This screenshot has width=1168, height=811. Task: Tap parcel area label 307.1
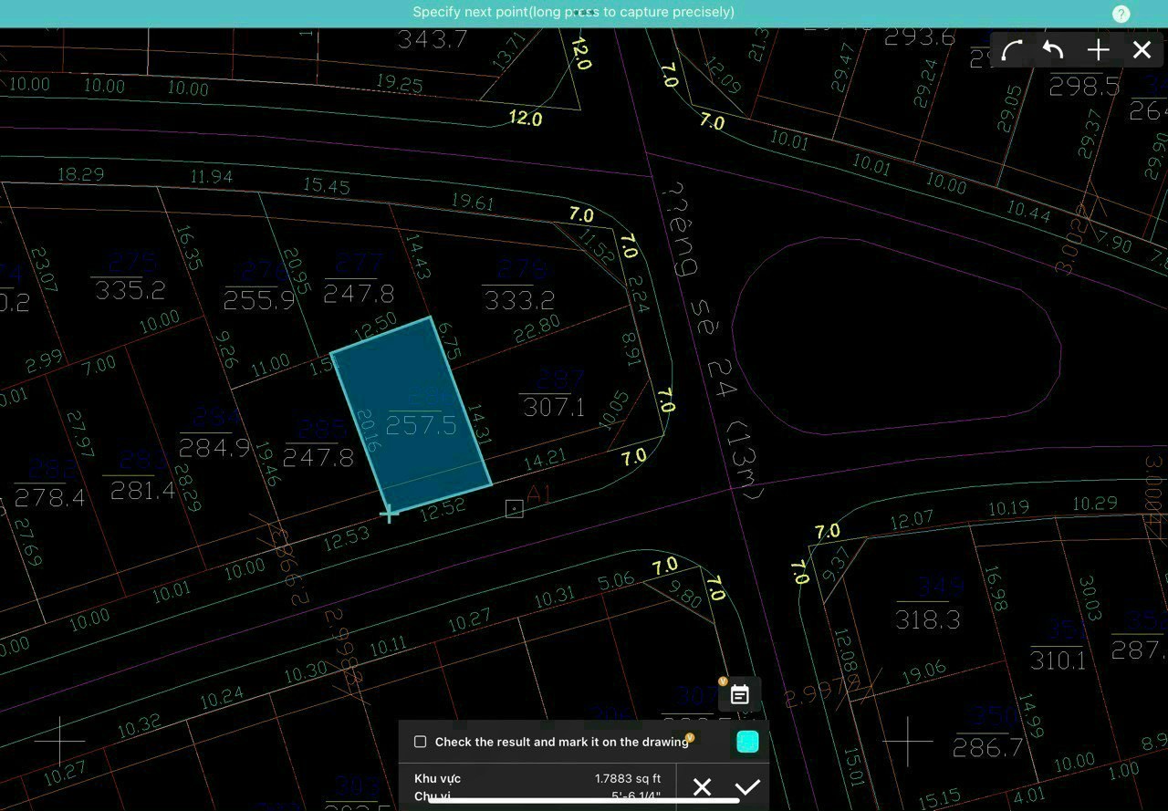click(554, 406)
